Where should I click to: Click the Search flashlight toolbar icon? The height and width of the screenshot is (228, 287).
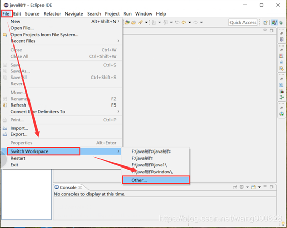pyautogui.click(x=140, y=22)
